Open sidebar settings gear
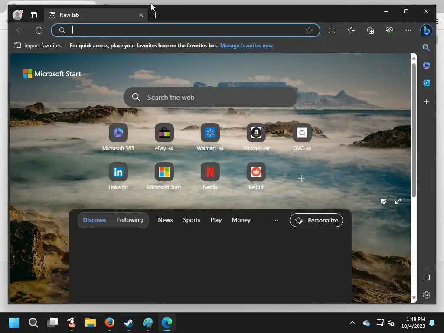Image resolution: width=444 pixels, height=333 pixels. (x=427, y=295)
